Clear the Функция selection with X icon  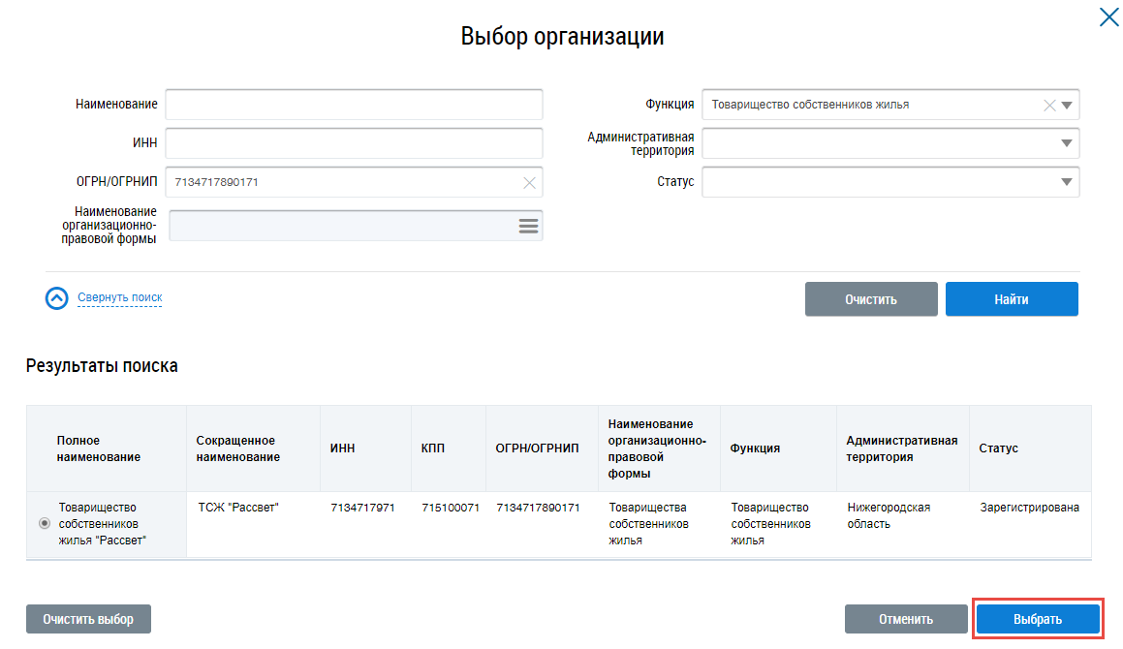1048,106
